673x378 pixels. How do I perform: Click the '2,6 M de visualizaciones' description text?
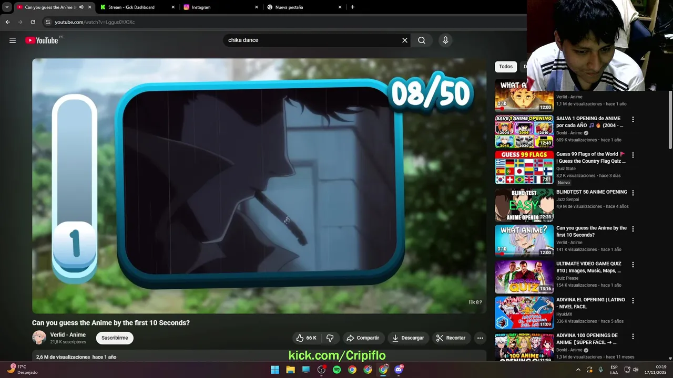click(x=63, y=357)
